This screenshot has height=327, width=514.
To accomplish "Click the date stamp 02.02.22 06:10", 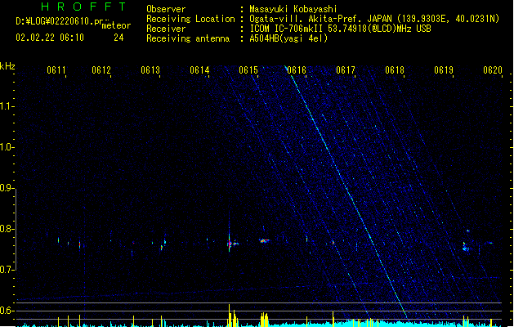I will [x=50, y=38].
